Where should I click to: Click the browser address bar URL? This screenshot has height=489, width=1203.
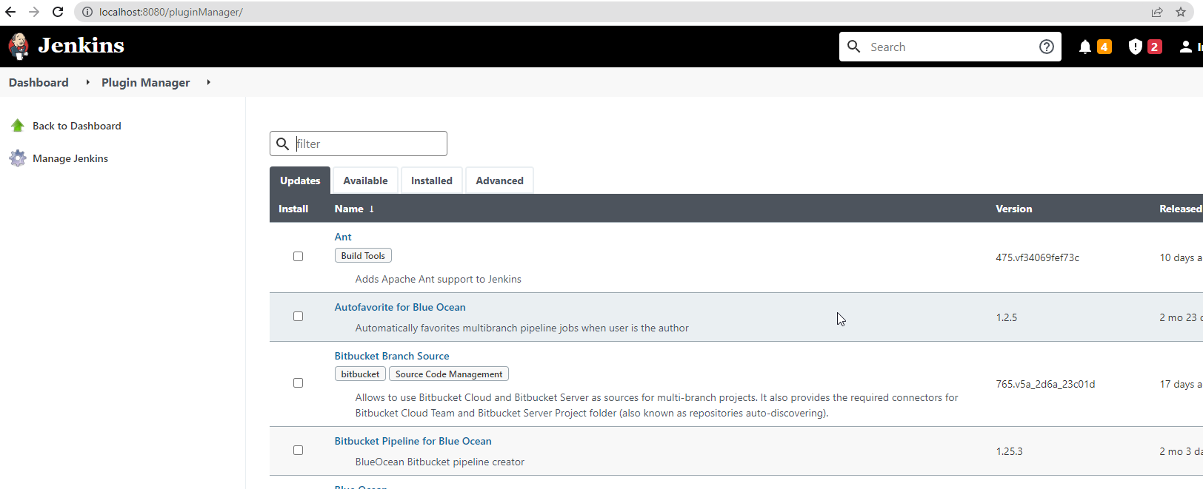171,12
